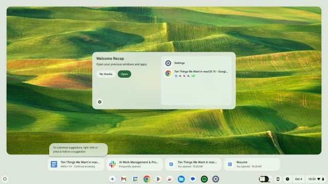The width and height of the screenshot is (328, 184).
Task: Click the Open button in Welcome Recap
Action: pyautogui.click(x=124, y=74)
